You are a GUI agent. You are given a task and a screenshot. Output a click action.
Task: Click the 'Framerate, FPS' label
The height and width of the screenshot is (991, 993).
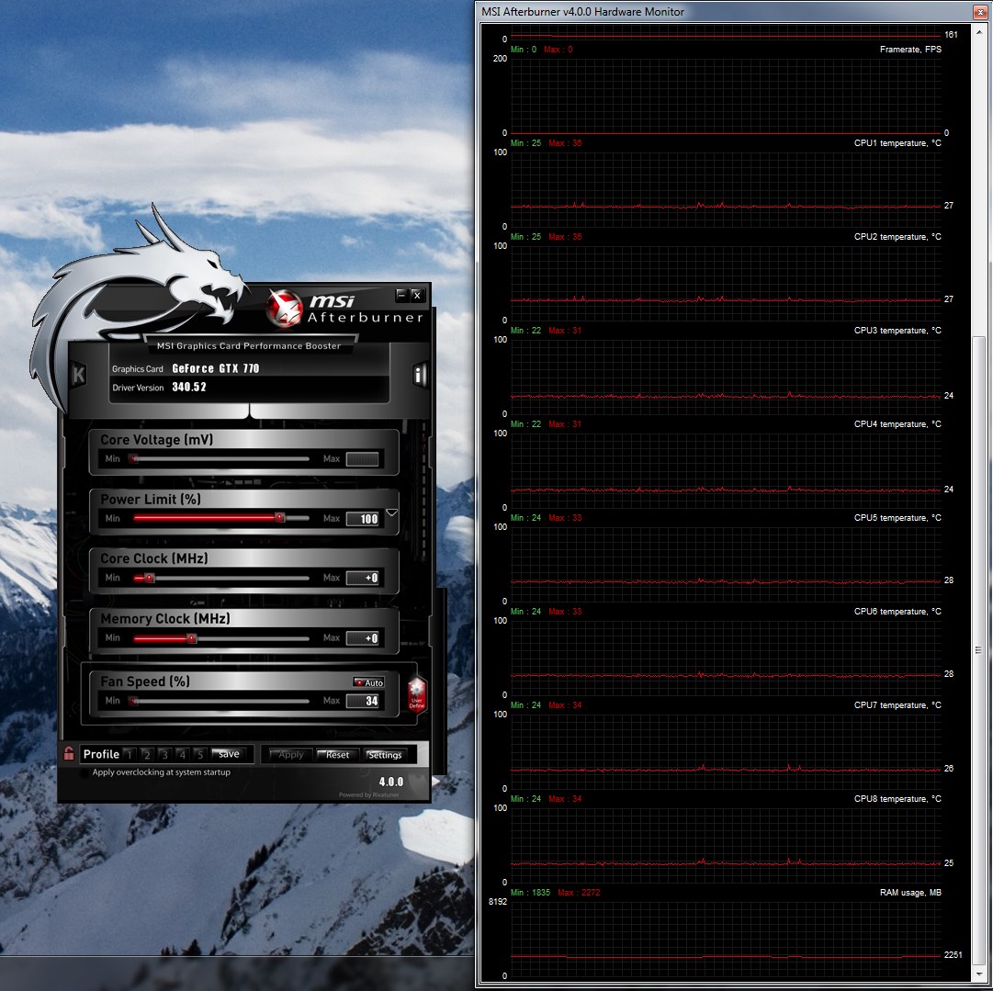(910, 50)
